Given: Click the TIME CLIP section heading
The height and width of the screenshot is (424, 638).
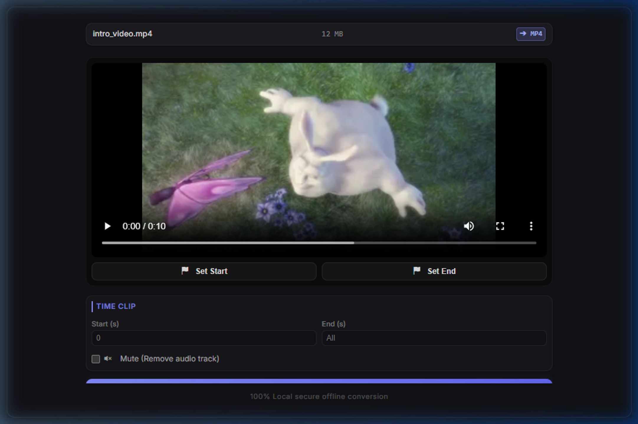Looking at the screenshot, I should click(116, 306).
